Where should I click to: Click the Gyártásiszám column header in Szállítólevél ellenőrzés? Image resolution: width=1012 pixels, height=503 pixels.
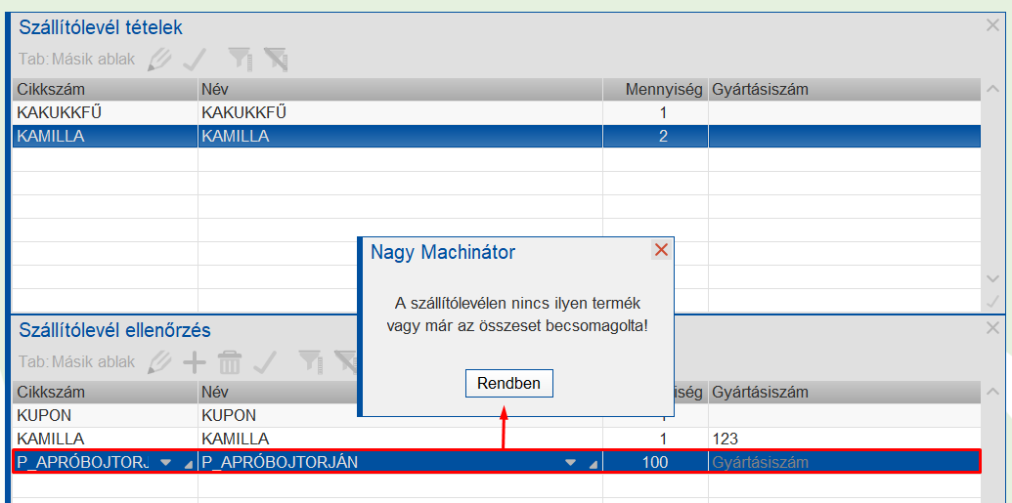tap(845, 392)
